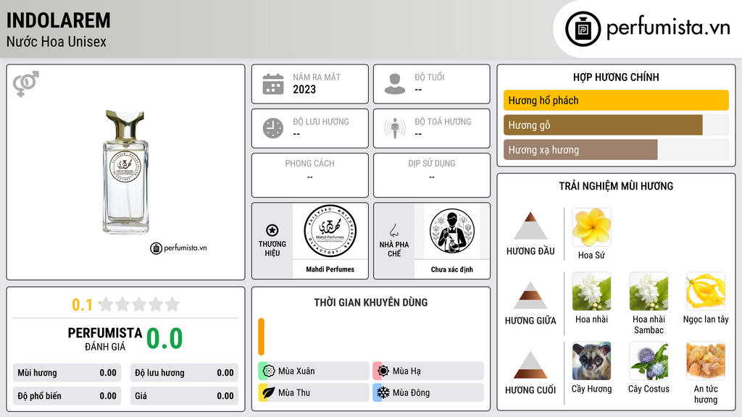Click the Hợp hương chính heading
The image size is (742, 417).
point(616,77)
